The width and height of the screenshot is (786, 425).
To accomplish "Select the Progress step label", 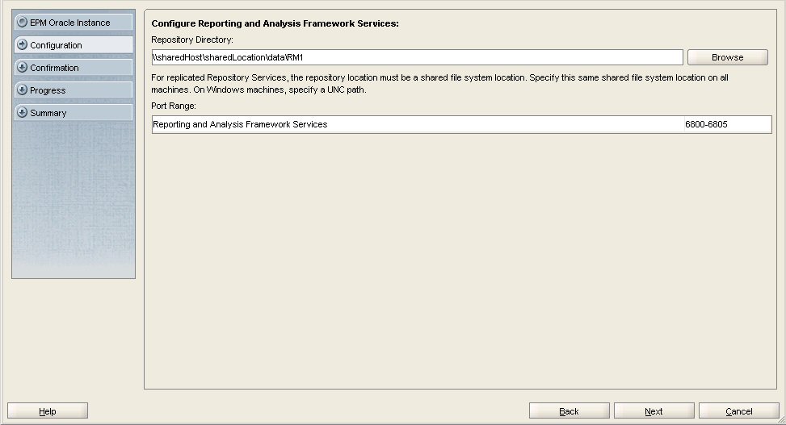I will point(48,90).
